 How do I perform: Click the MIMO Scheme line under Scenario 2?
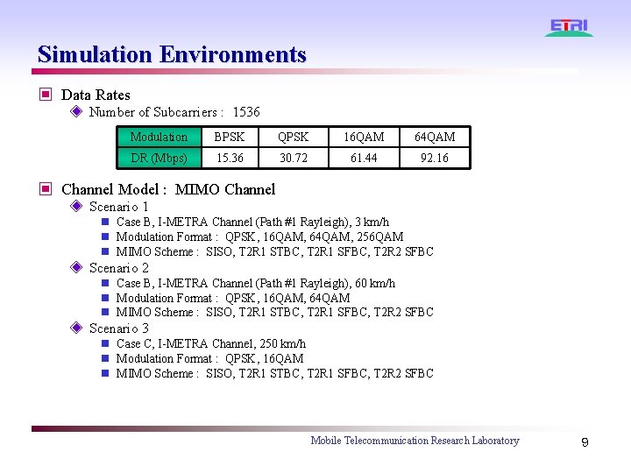[x=275, y=312]
